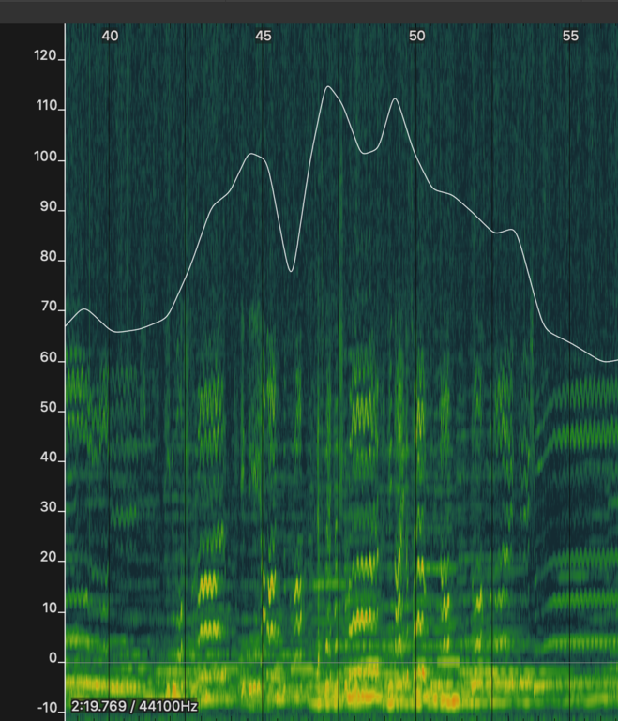Click the 70 tick on the vertical axis
Screen dimensions: 618x721
(48, 308)
